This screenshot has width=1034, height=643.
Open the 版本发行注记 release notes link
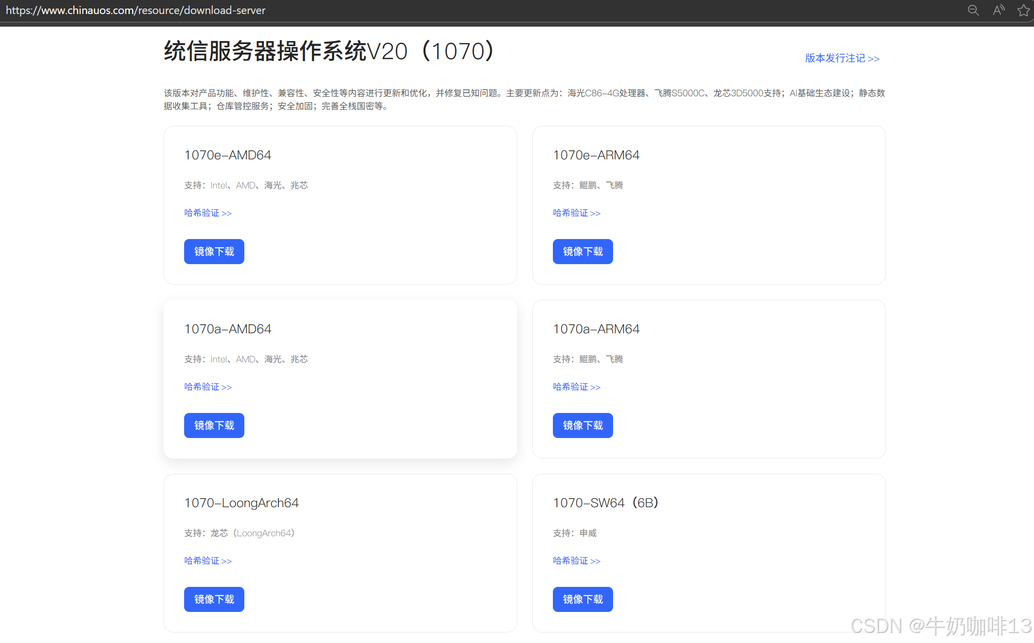tap(842, 59)
